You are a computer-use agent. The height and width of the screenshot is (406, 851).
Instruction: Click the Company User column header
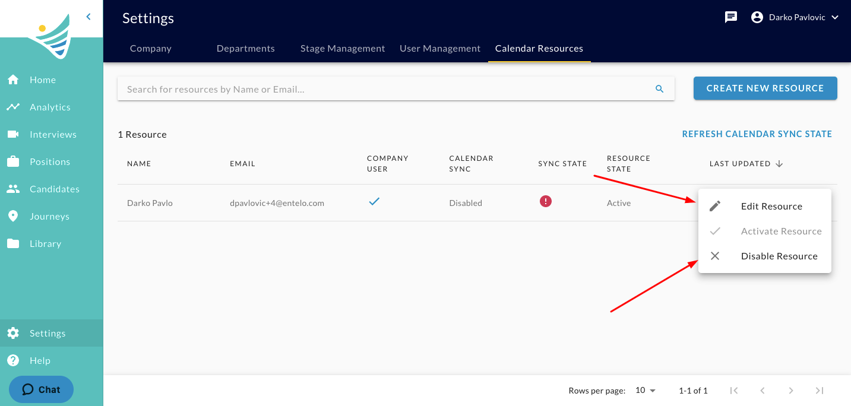388,164
